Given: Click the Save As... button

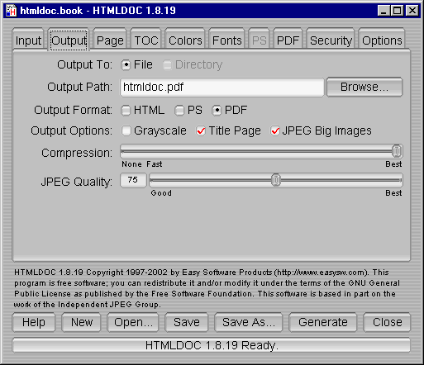Looking at the screenshot, I should 249,322.
